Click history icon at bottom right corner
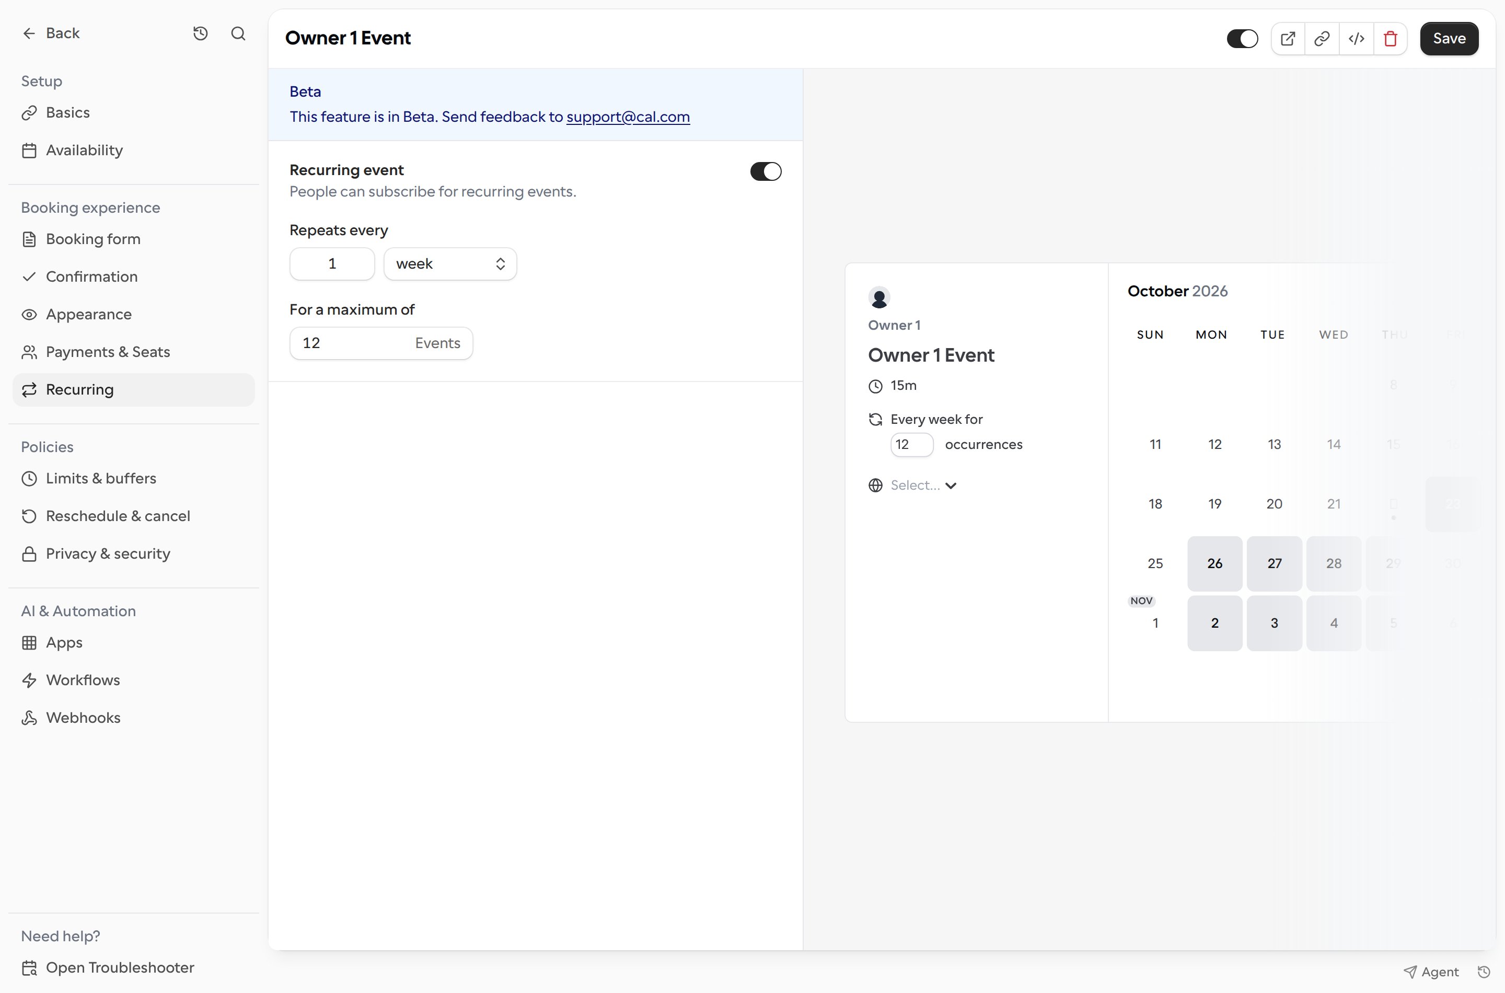The height and width of the screenshot is (993, 1505). point(1484,972)
